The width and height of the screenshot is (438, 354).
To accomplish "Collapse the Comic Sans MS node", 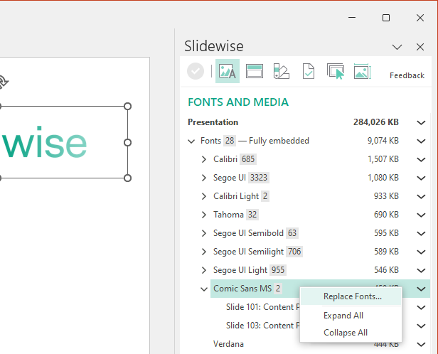I will click(204, 289).
